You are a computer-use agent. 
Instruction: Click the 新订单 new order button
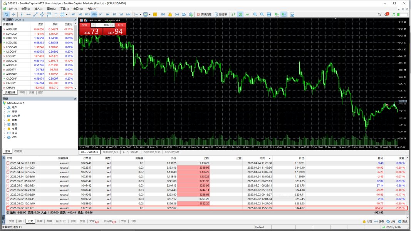coord(221,14)
